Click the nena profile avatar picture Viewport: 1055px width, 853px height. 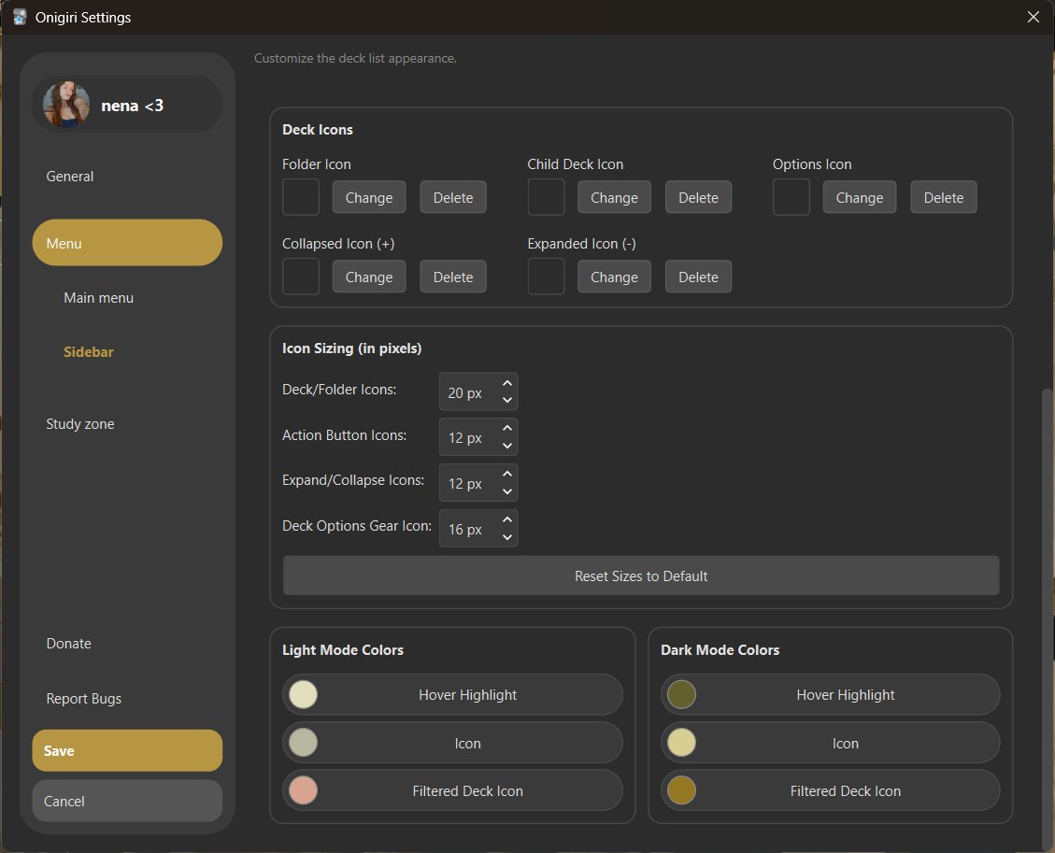coord(66,105)
